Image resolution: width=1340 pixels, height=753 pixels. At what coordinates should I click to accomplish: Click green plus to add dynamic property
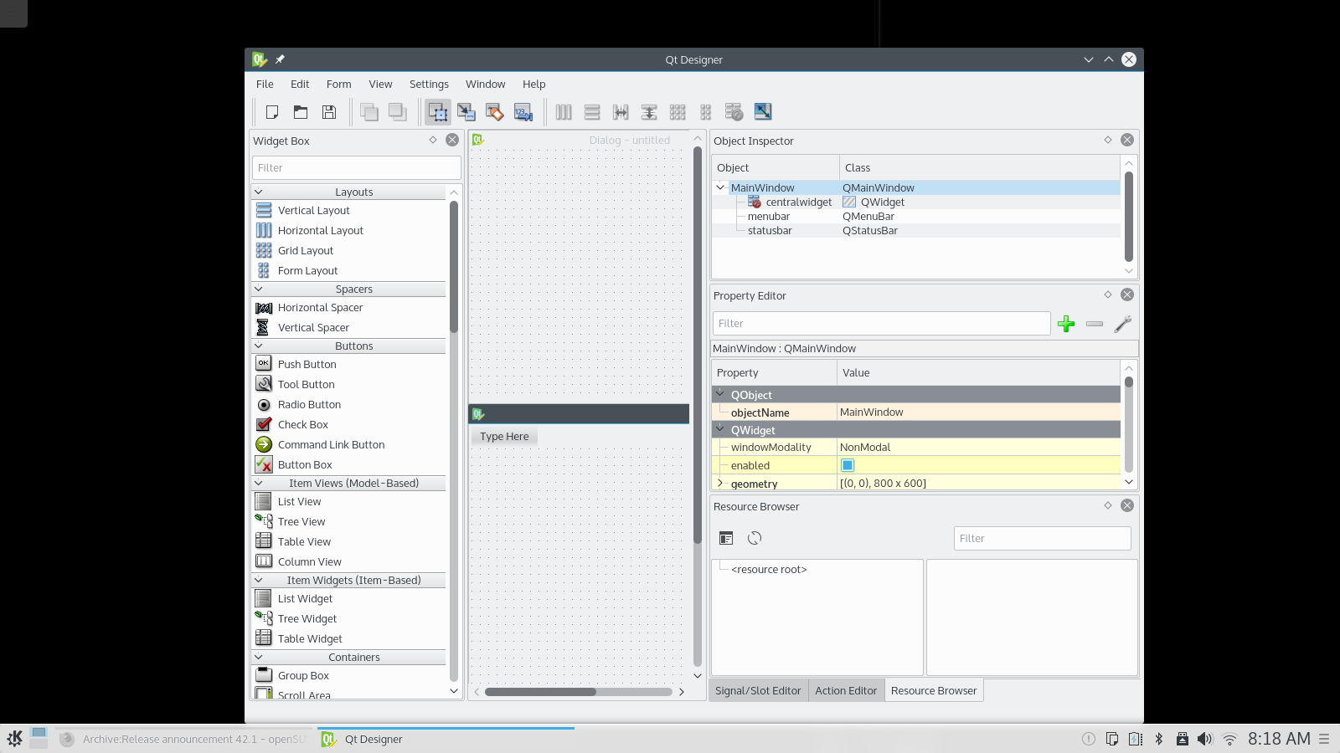coord(1066,324)
